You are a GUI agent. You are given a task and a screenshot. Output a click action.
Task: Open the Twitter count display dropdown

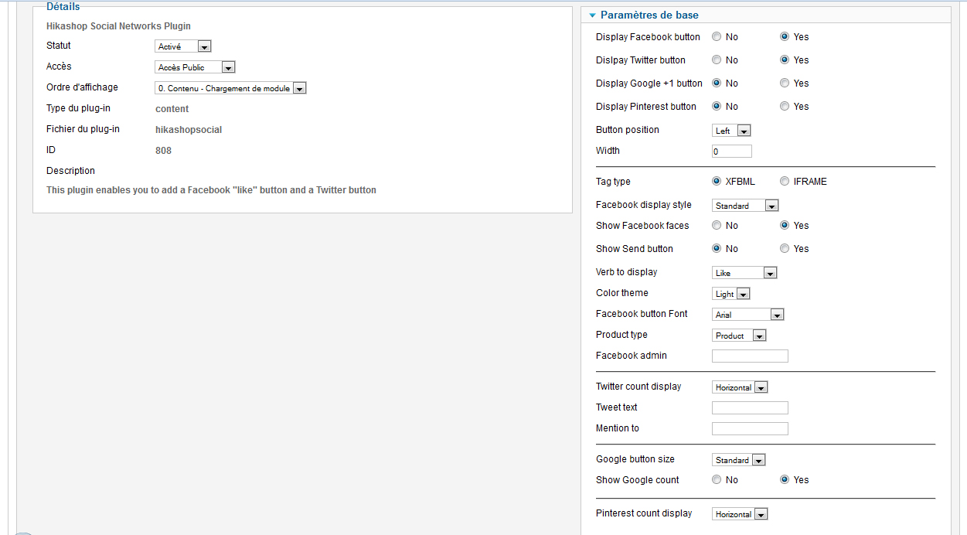tap(740, 387)
